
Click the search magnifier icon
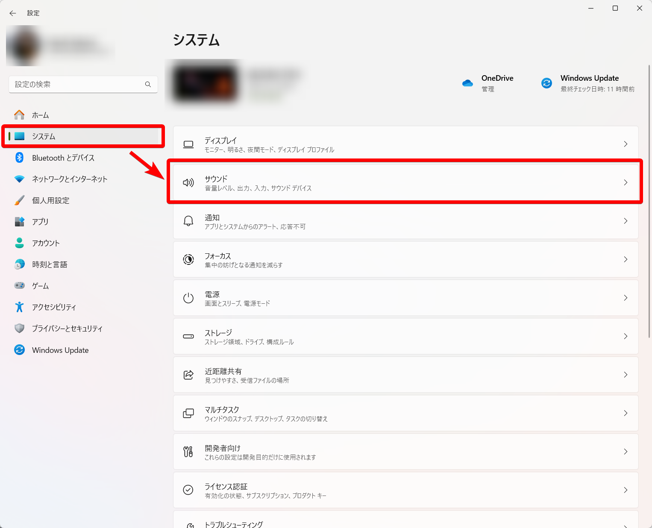coord(148,85)
